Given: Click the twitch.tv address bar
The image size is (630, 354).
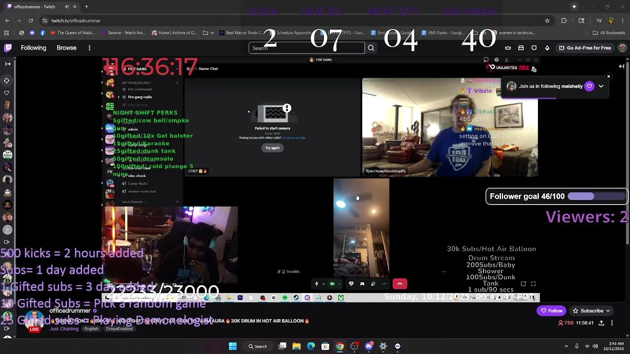Looking at the screenshot, I should click(295, 21).
